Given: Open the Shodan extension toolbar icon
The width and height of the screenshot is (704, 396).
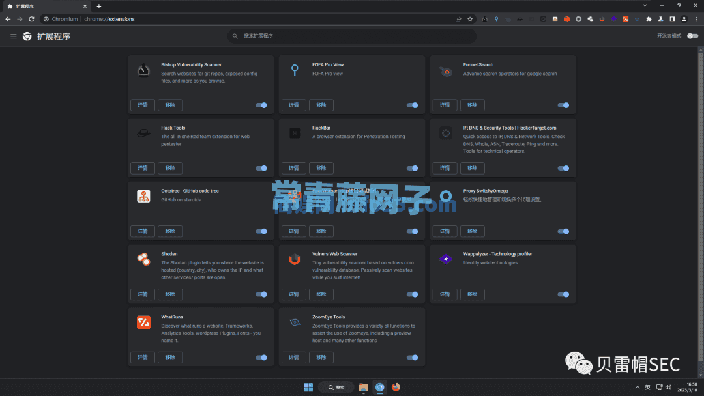Looking at the screenshot, I should click(x=590, y=20).
